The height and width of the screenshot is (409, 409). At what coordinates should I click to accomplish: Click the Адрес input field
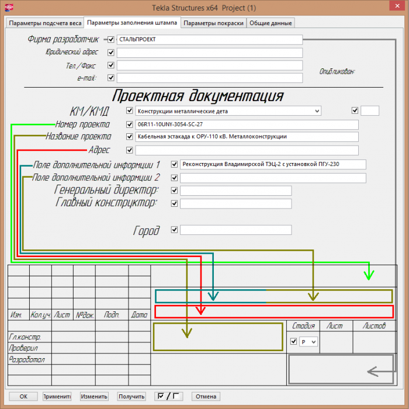tap(247, 151)
